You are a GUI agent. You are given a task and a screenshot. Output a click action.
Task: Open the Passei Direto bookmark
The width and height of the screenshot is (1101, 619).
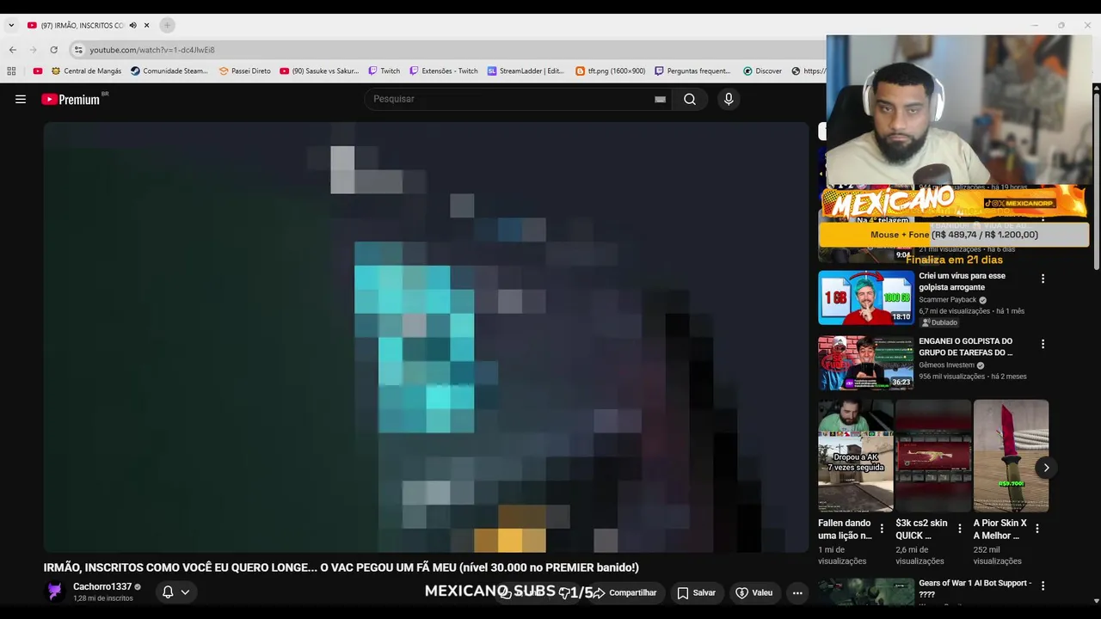coord(244,71)
